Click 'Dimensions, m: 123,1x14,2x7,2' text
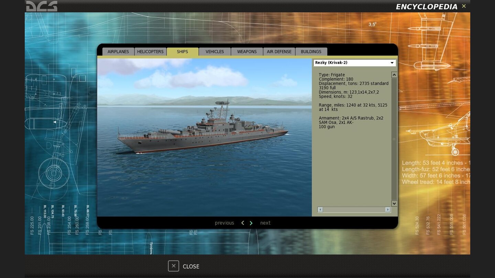Screen dimensions: 495x278 pyautogui.click(x=349, y=92)
